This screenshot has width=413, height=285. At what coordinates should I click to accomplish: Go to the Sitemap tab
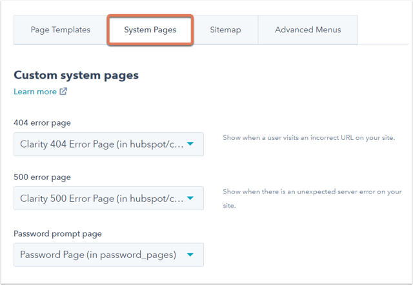point(225,30)
